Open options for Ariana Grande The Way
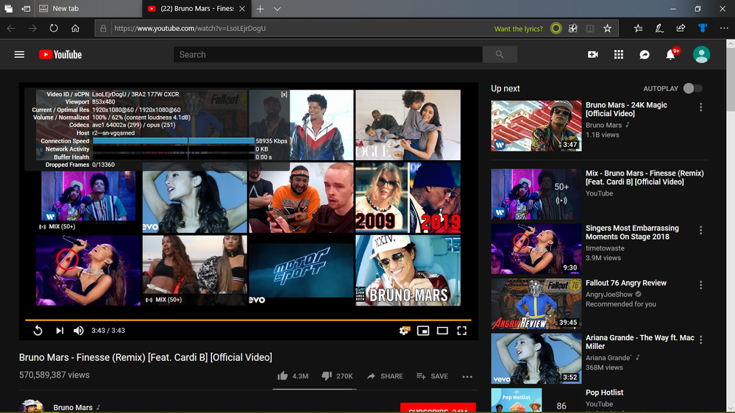Image resolution: width=735 pixels, height=413 pixels. click(700, 340)
